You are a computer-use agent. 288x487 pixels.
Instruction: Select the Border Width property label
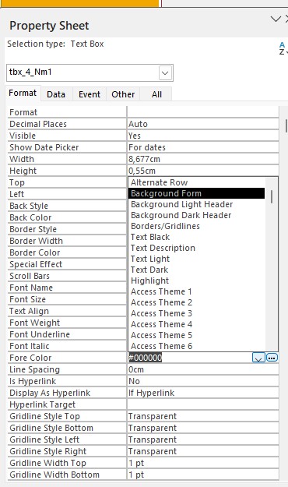coord(37,241)
